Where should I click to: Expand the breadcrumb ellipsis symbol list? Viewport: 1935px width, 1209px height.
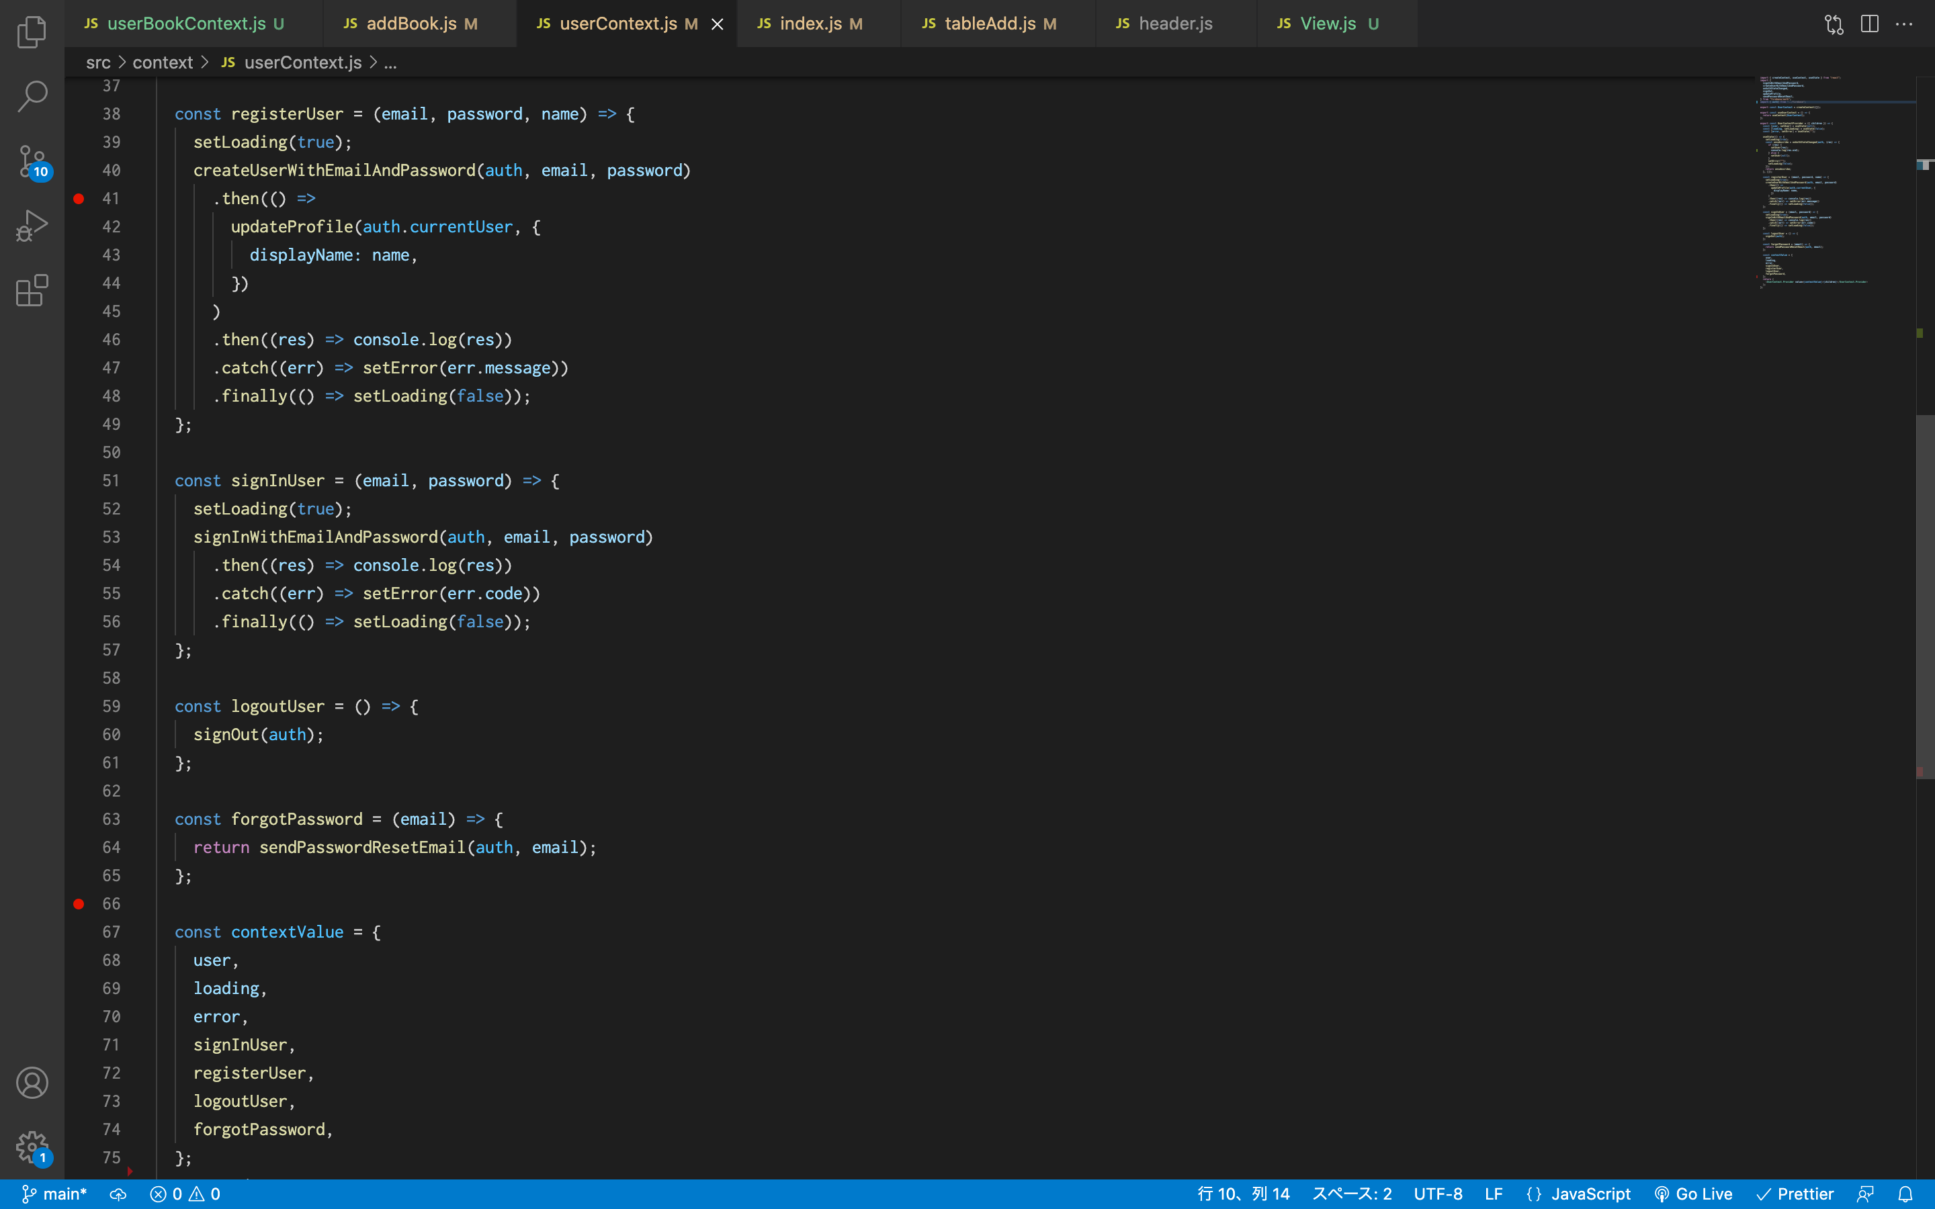click(390, 62)
